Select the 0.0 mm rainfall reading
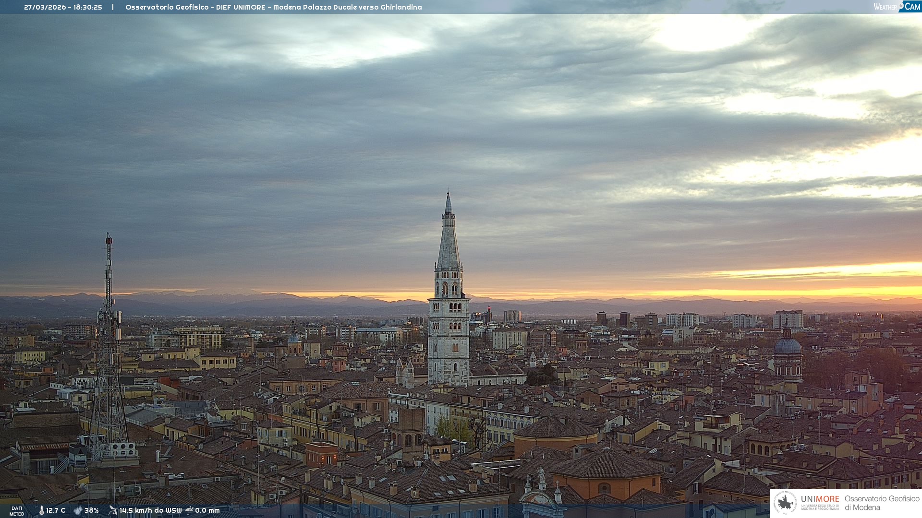This screenshot has width=922, height=518. 207,511
